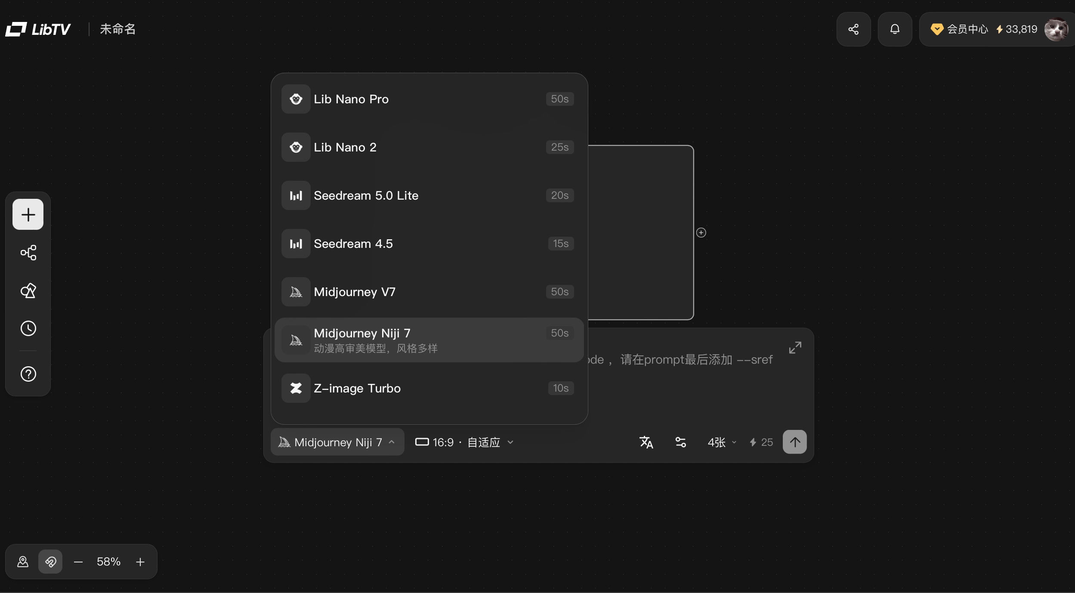This screenshot has width=1075, height=593.
Task: Click the Midjourney Niji 7 sailboat icon in list
Action: 296,340
